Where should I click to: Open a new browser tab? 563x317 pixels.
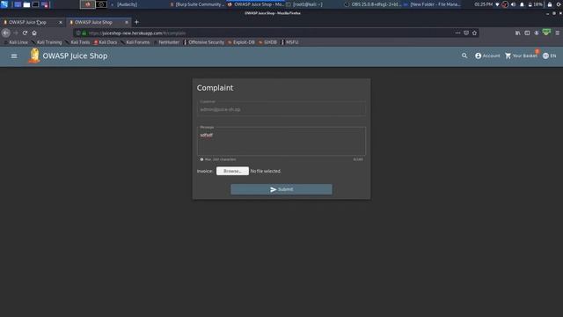(136, 22)
